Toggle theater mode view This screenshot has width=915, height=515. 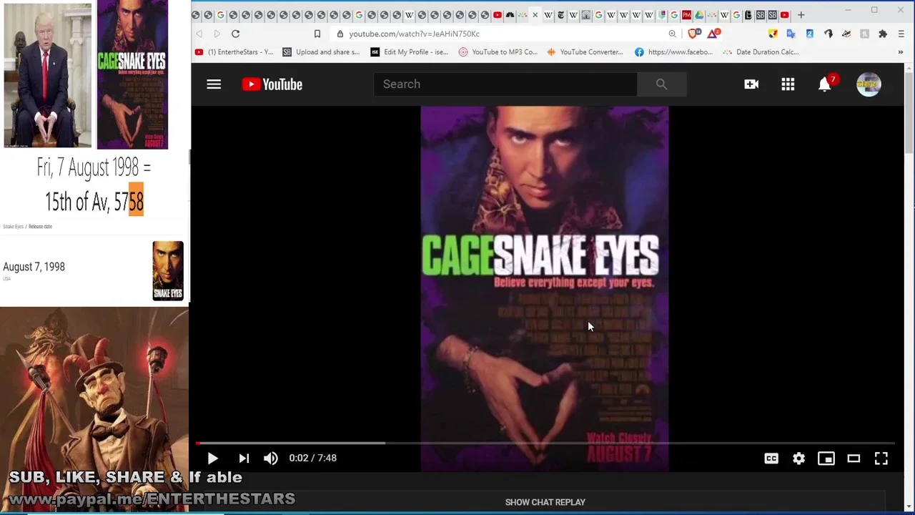[854, 458]
